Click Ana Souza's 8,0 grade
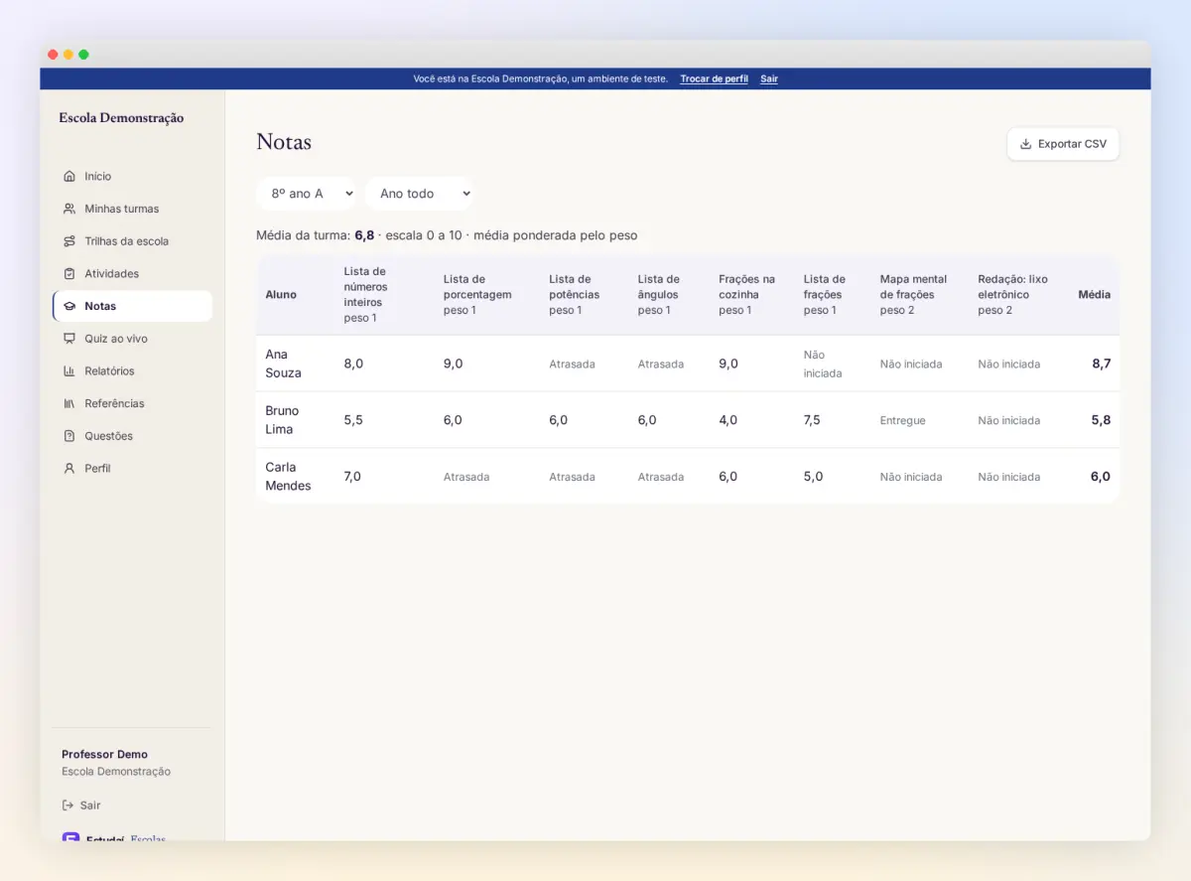1191x881 pixels. [x=353, y=364]
